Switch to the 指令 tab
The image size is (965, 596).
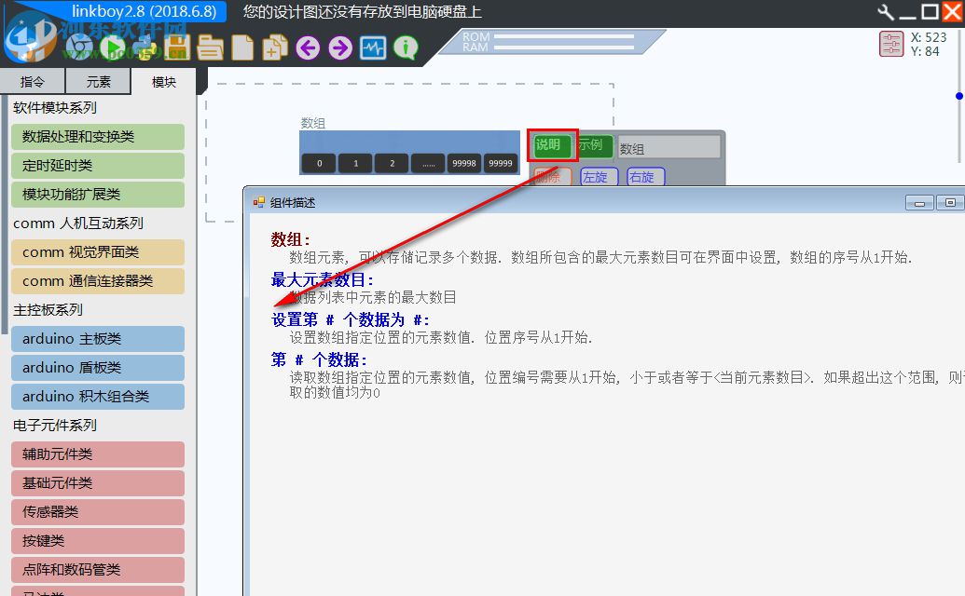click(33, 81)
